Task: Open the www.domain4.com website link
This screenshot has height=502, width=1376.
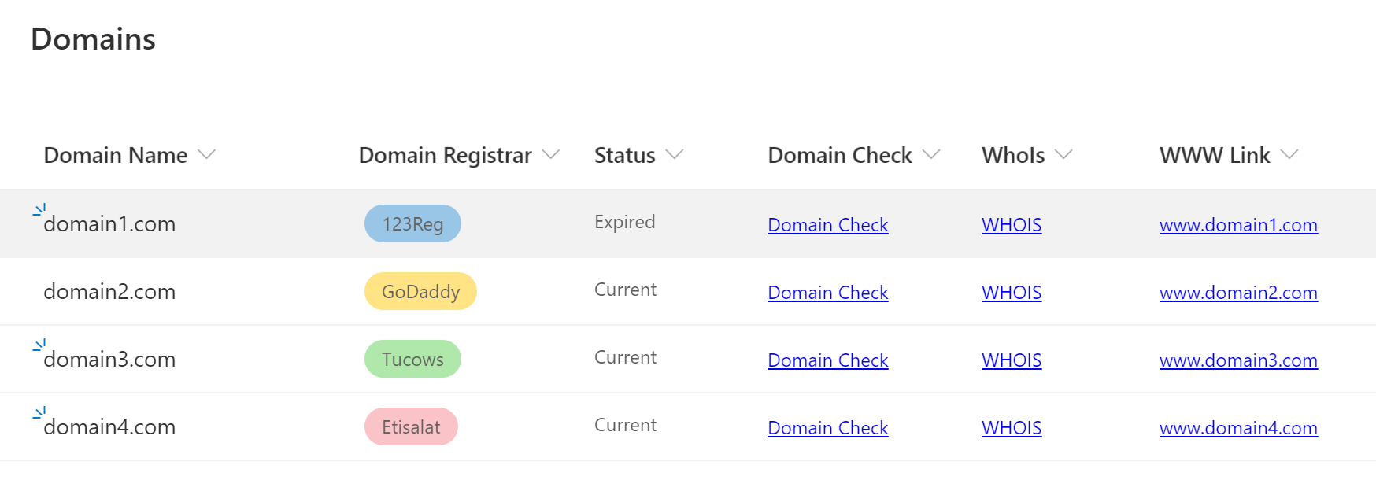Action: coord(1237,428)
